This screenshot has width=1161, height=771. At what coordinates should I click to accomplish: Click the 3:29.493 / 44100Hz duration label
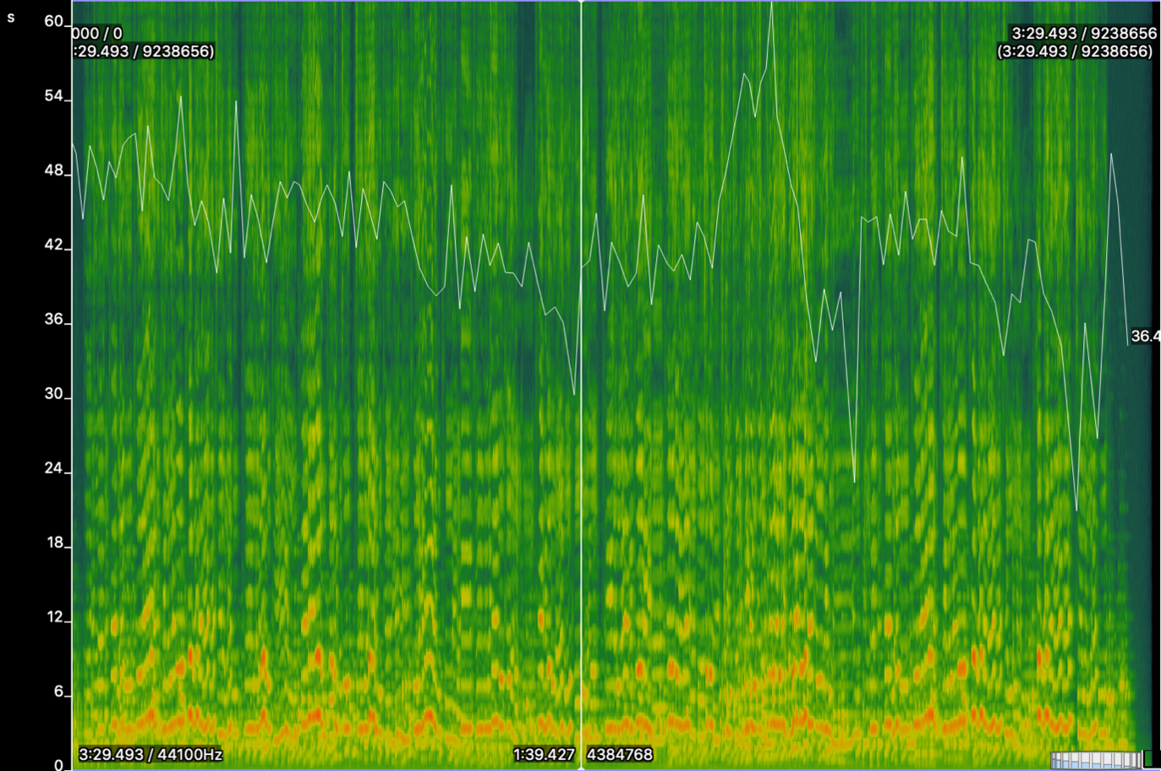[x=151, y=754]
